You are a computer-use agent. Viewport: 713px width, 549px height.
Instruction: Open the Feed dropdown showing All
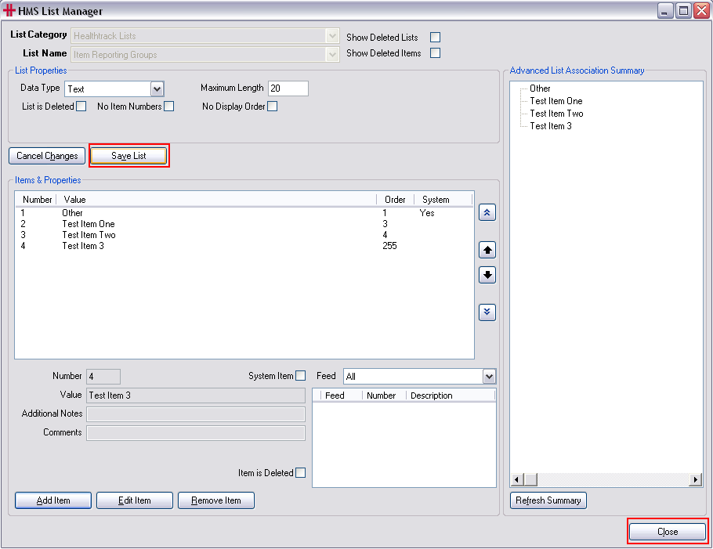tap(489, 376)
